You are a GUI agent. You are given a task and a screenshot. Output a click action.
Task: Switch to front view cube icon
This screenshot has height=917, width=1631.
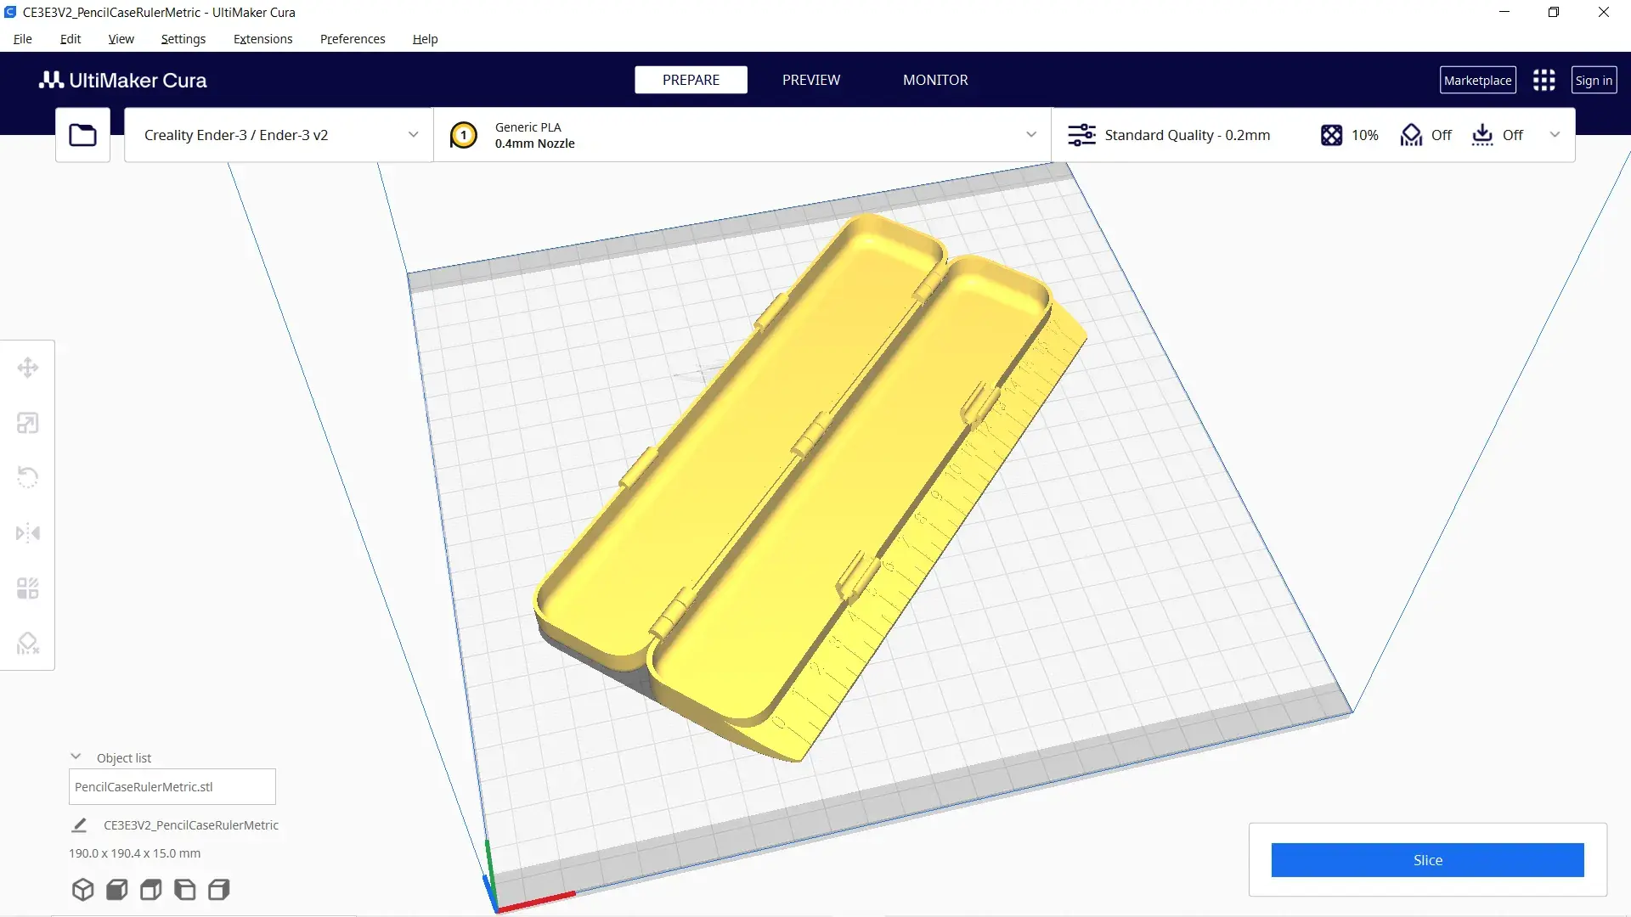(x=117, y=889)
